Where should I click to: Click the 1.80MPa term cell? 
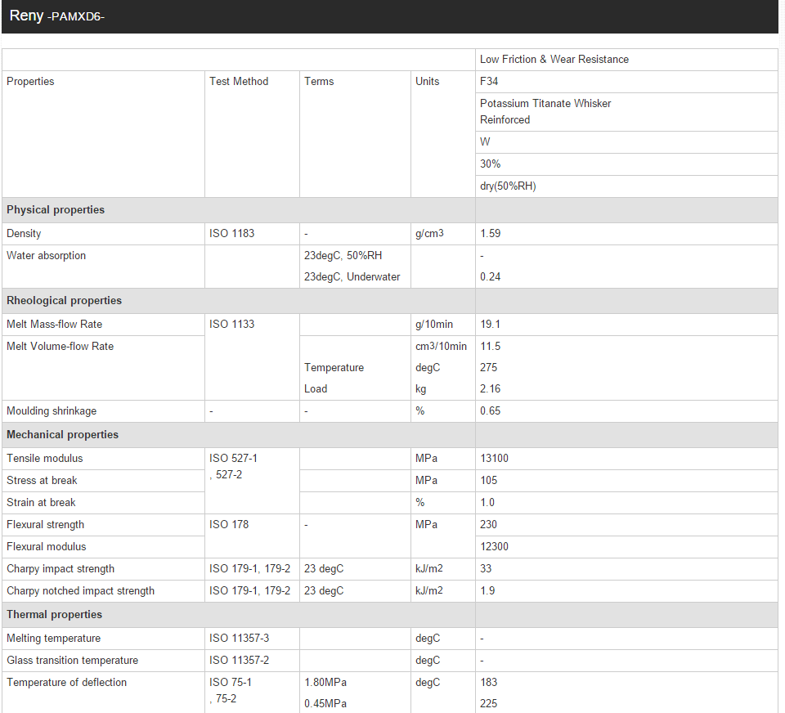tap(325, 682)
